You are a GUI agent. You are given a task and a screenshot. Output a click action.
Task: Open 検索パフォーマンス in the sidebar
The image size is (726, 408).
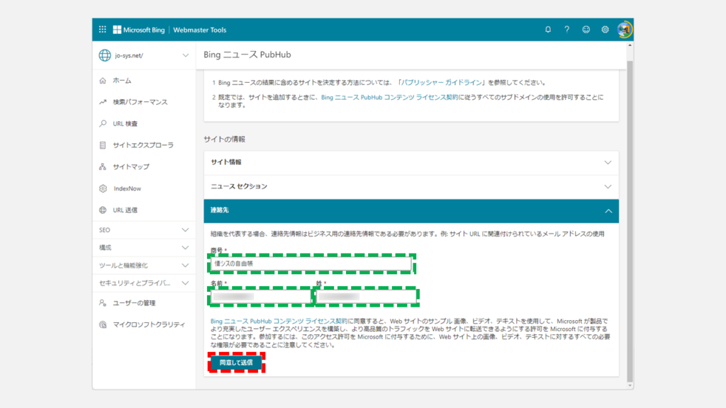140,102
